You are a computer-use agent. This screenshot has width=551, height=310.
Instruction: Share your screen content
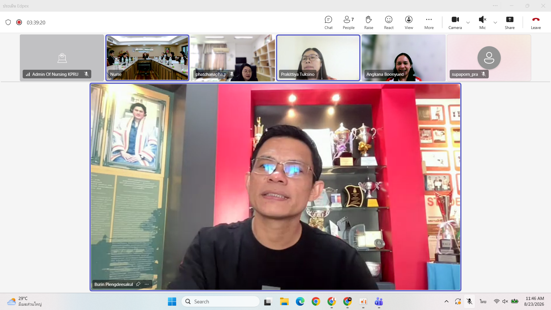[x=509, y=22]
